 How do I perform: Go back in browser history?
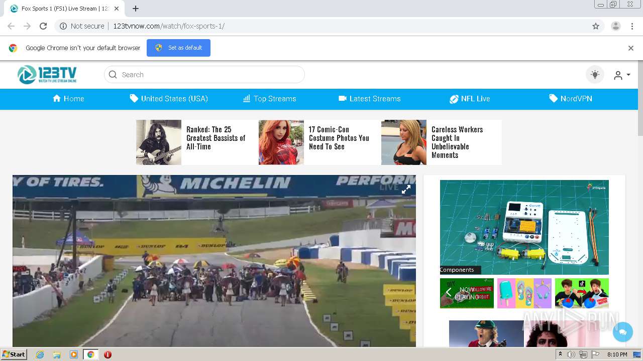(x=11, y=26)
